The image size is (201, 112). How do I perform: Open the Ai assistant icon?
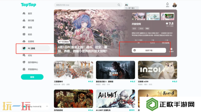[126, 5]
